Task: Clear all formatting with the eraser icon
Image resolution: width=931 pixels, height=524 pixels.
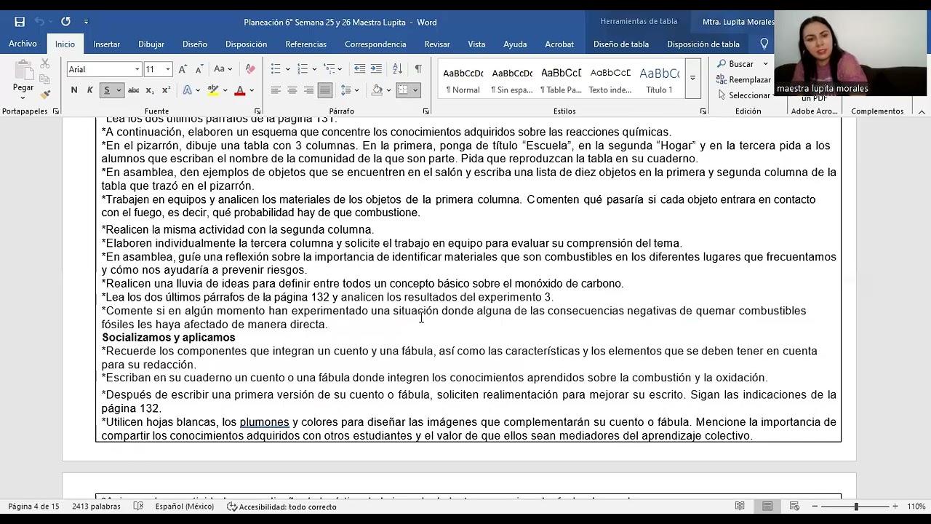Action: pos(250,69)
